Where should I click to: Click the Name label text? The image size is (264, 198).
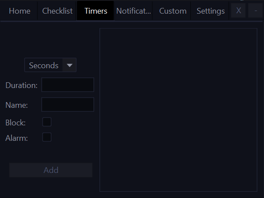click(17, 105)
